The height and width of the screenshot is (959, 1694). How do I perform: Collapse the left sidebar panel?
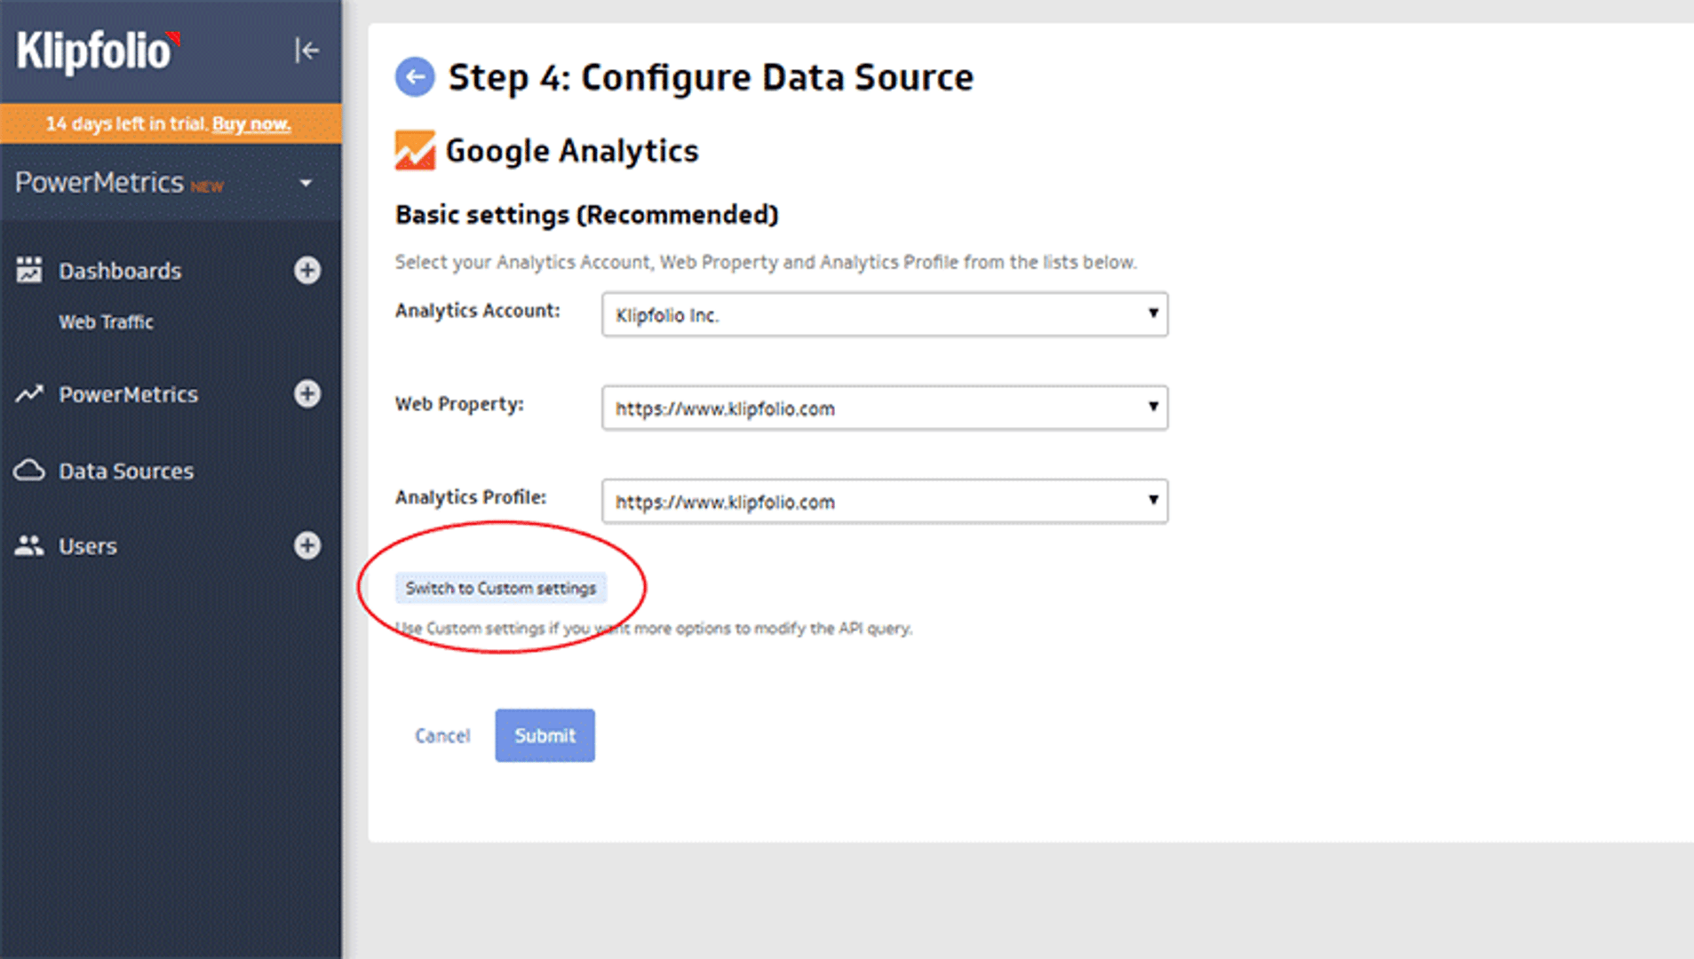tap(306, 51)
